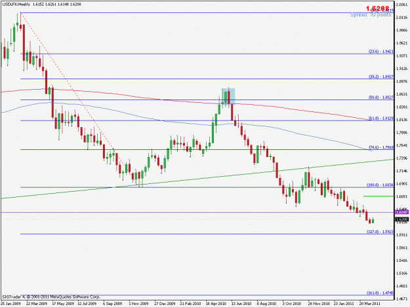
Task: Click the 22 Mar 2009 date label
Action: pyautogui.click(x=37, y=304)
